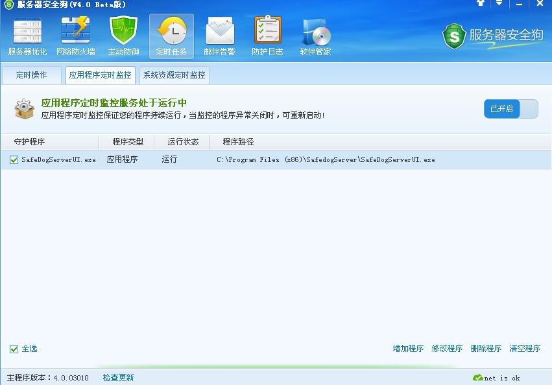Viewport: 552px width, 385px height.
Task: Turn off the 已开启 monitoring switch
Action: (510, 109)
